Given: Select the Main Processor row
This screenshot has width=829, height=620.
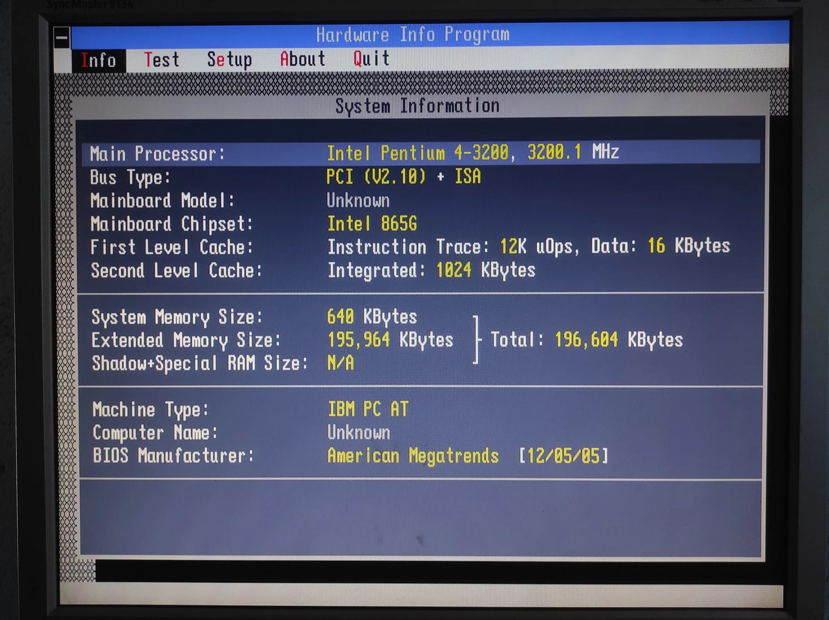Looking at the screenshot, I should [x=421, y=153].
